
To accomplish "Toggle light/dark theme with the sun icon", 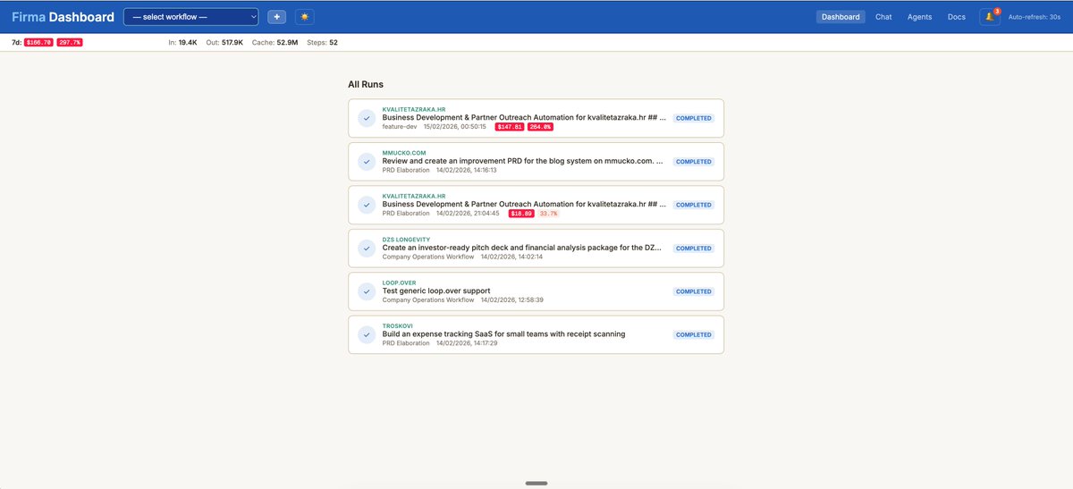I will pyautogui.click(x=305, y=17).
